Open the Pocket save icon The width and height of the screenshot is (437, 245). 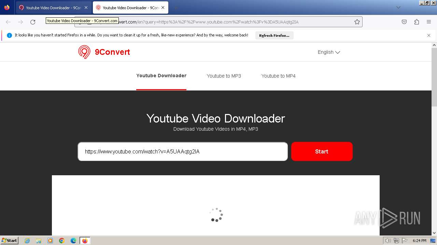(x=404, y=22)
